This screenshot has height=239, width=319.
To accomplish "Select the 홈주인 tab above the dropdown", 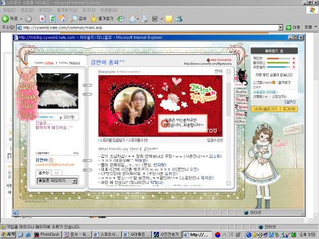I will coord(43,173).
